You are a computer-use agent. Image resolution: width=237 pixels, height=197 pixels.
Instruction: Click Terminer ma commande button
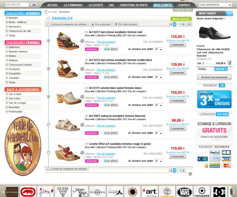pos(214,77)
